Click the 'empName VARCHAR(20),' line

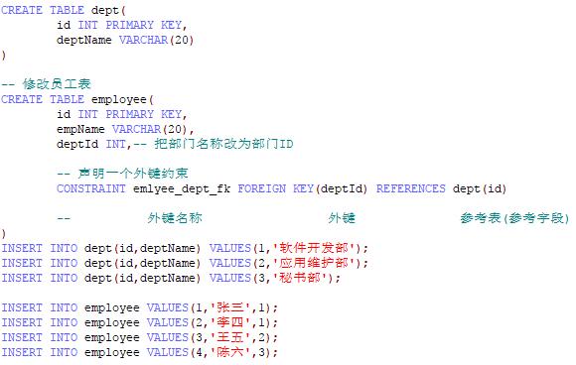(x=125, y=129)
